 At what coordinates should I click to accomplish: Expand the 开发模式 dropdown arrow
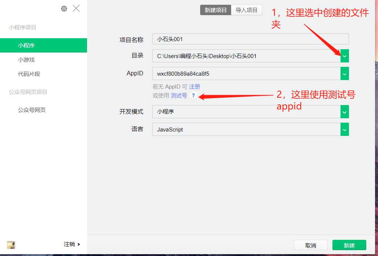tap(345, 112)
